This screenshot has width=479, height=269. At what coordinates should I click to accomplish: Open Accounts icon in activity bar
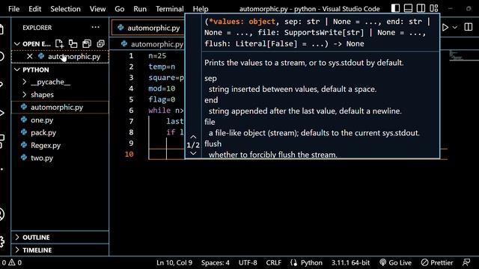tap(1, 214)
